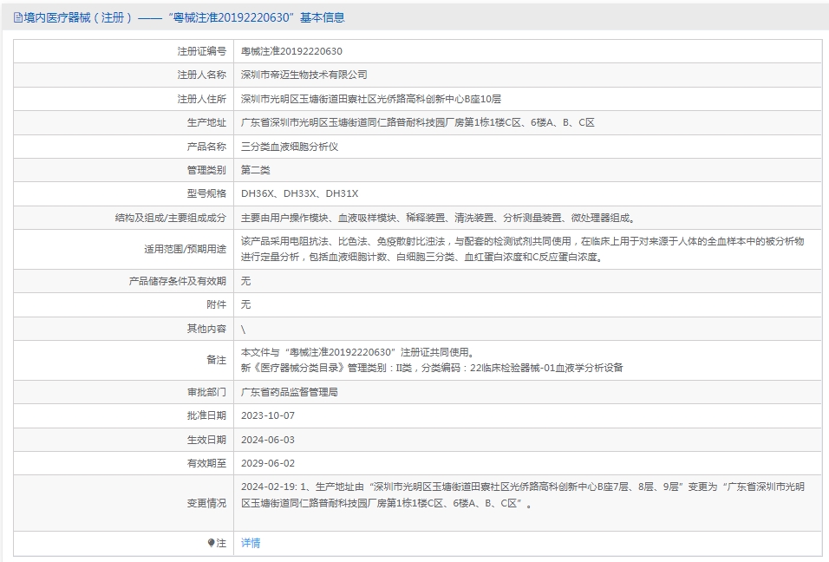Click the document icon beside the page title
Screen dimensions: 829x562
tap(18, 18)
